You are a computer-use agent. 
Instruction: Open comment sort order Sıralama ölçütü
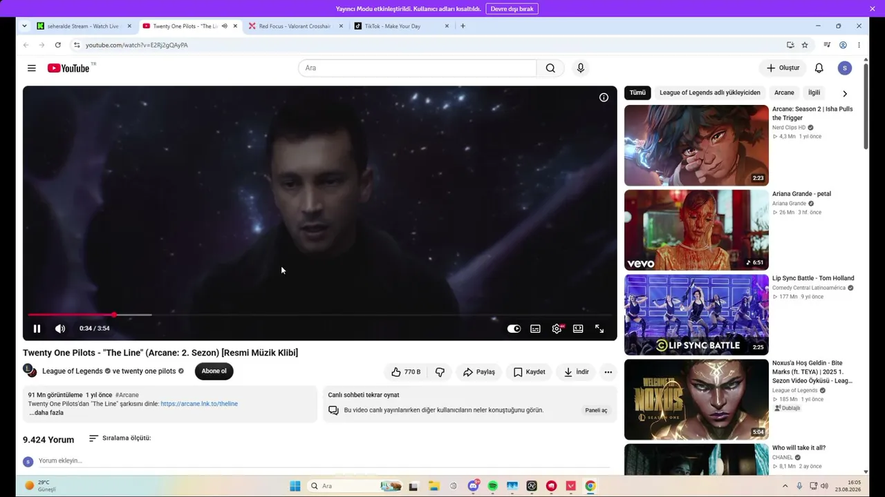click(x=120, y=438)
